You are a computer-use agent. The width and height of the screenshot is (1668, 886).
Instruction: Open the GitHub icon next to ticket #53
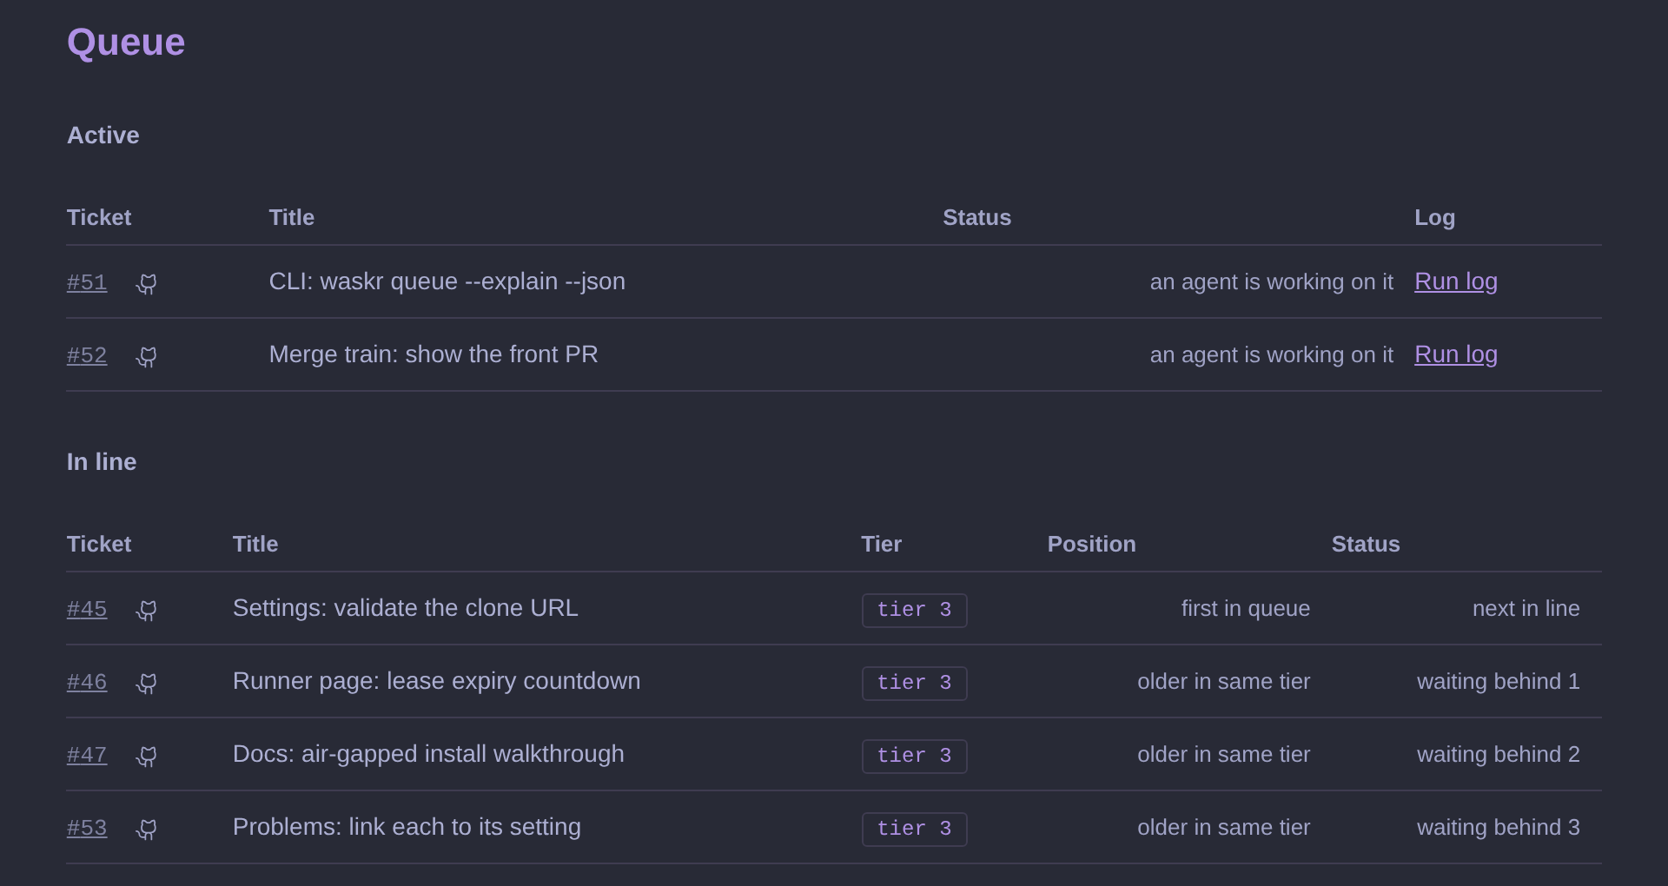point(147,830)
